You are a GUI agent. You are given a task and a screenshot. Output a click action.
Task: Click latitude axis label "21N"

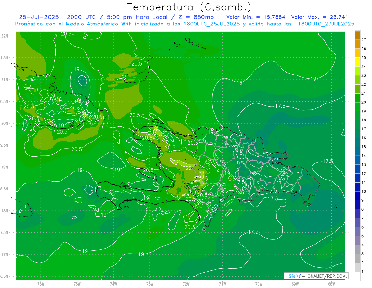5,80
